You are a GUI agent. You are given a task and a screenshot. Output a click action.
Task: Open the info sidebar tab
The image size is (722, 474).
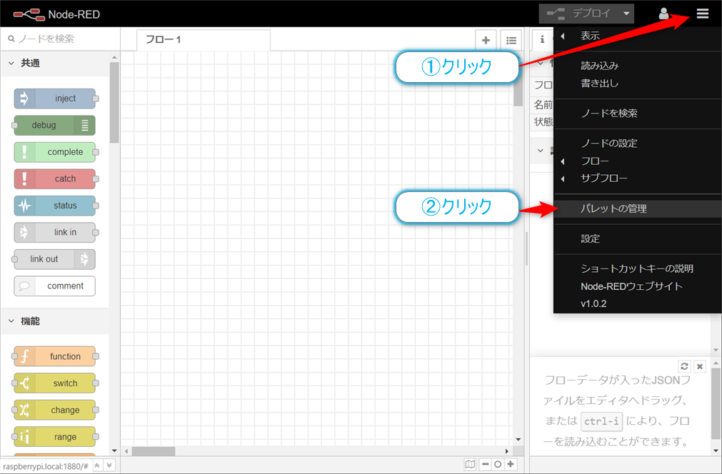(x=542, y=39)
